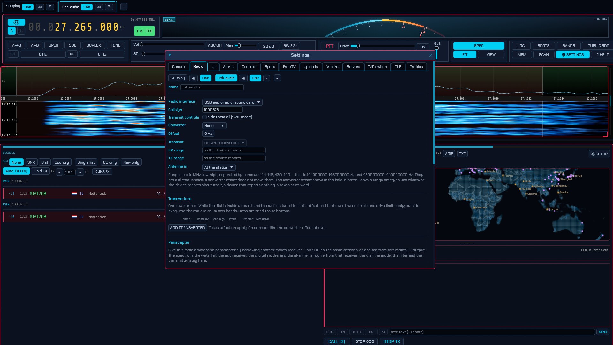Add a radio with the plus in Settings
The height and width of the screenshot is (345, 613).
(277, 78)
